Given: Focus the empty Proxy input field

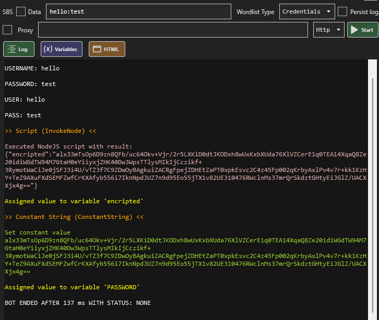Looking at the screenshot, I should coord(173,30).
